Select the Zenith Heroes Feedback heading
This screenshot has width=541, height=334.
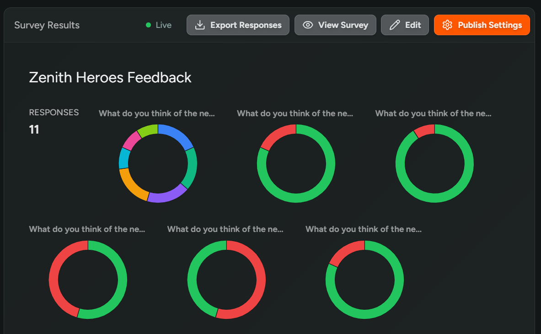110,77
